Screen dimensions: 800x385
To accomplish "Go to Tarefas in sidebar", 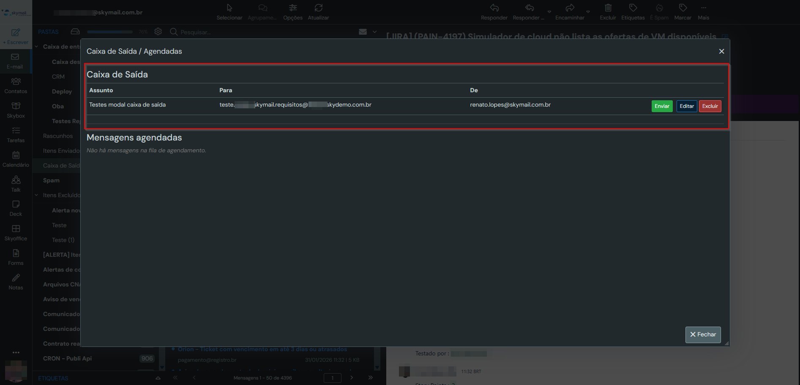I will pyautogui.click(x=16, y=134).
